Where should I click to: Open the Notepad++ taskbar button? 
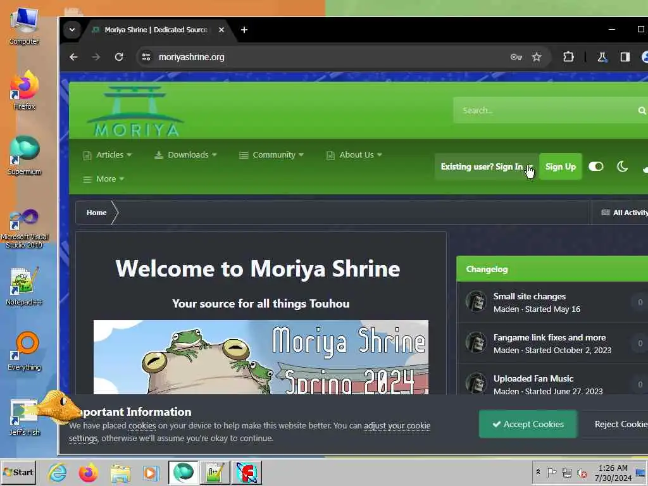click(x=215, y=472)
